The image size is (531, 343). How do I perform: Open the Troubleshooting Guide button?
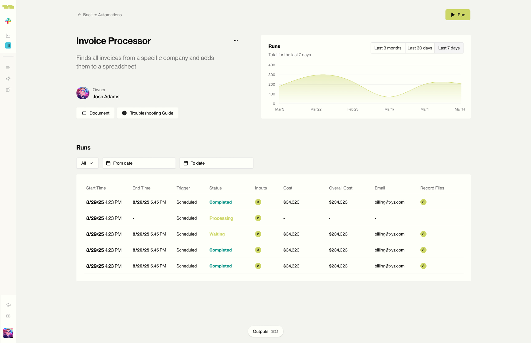147,113
